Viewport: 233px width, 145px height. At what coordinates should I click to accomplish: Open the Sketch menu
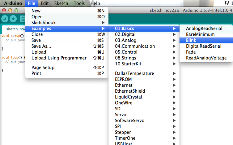pos(61,3)
